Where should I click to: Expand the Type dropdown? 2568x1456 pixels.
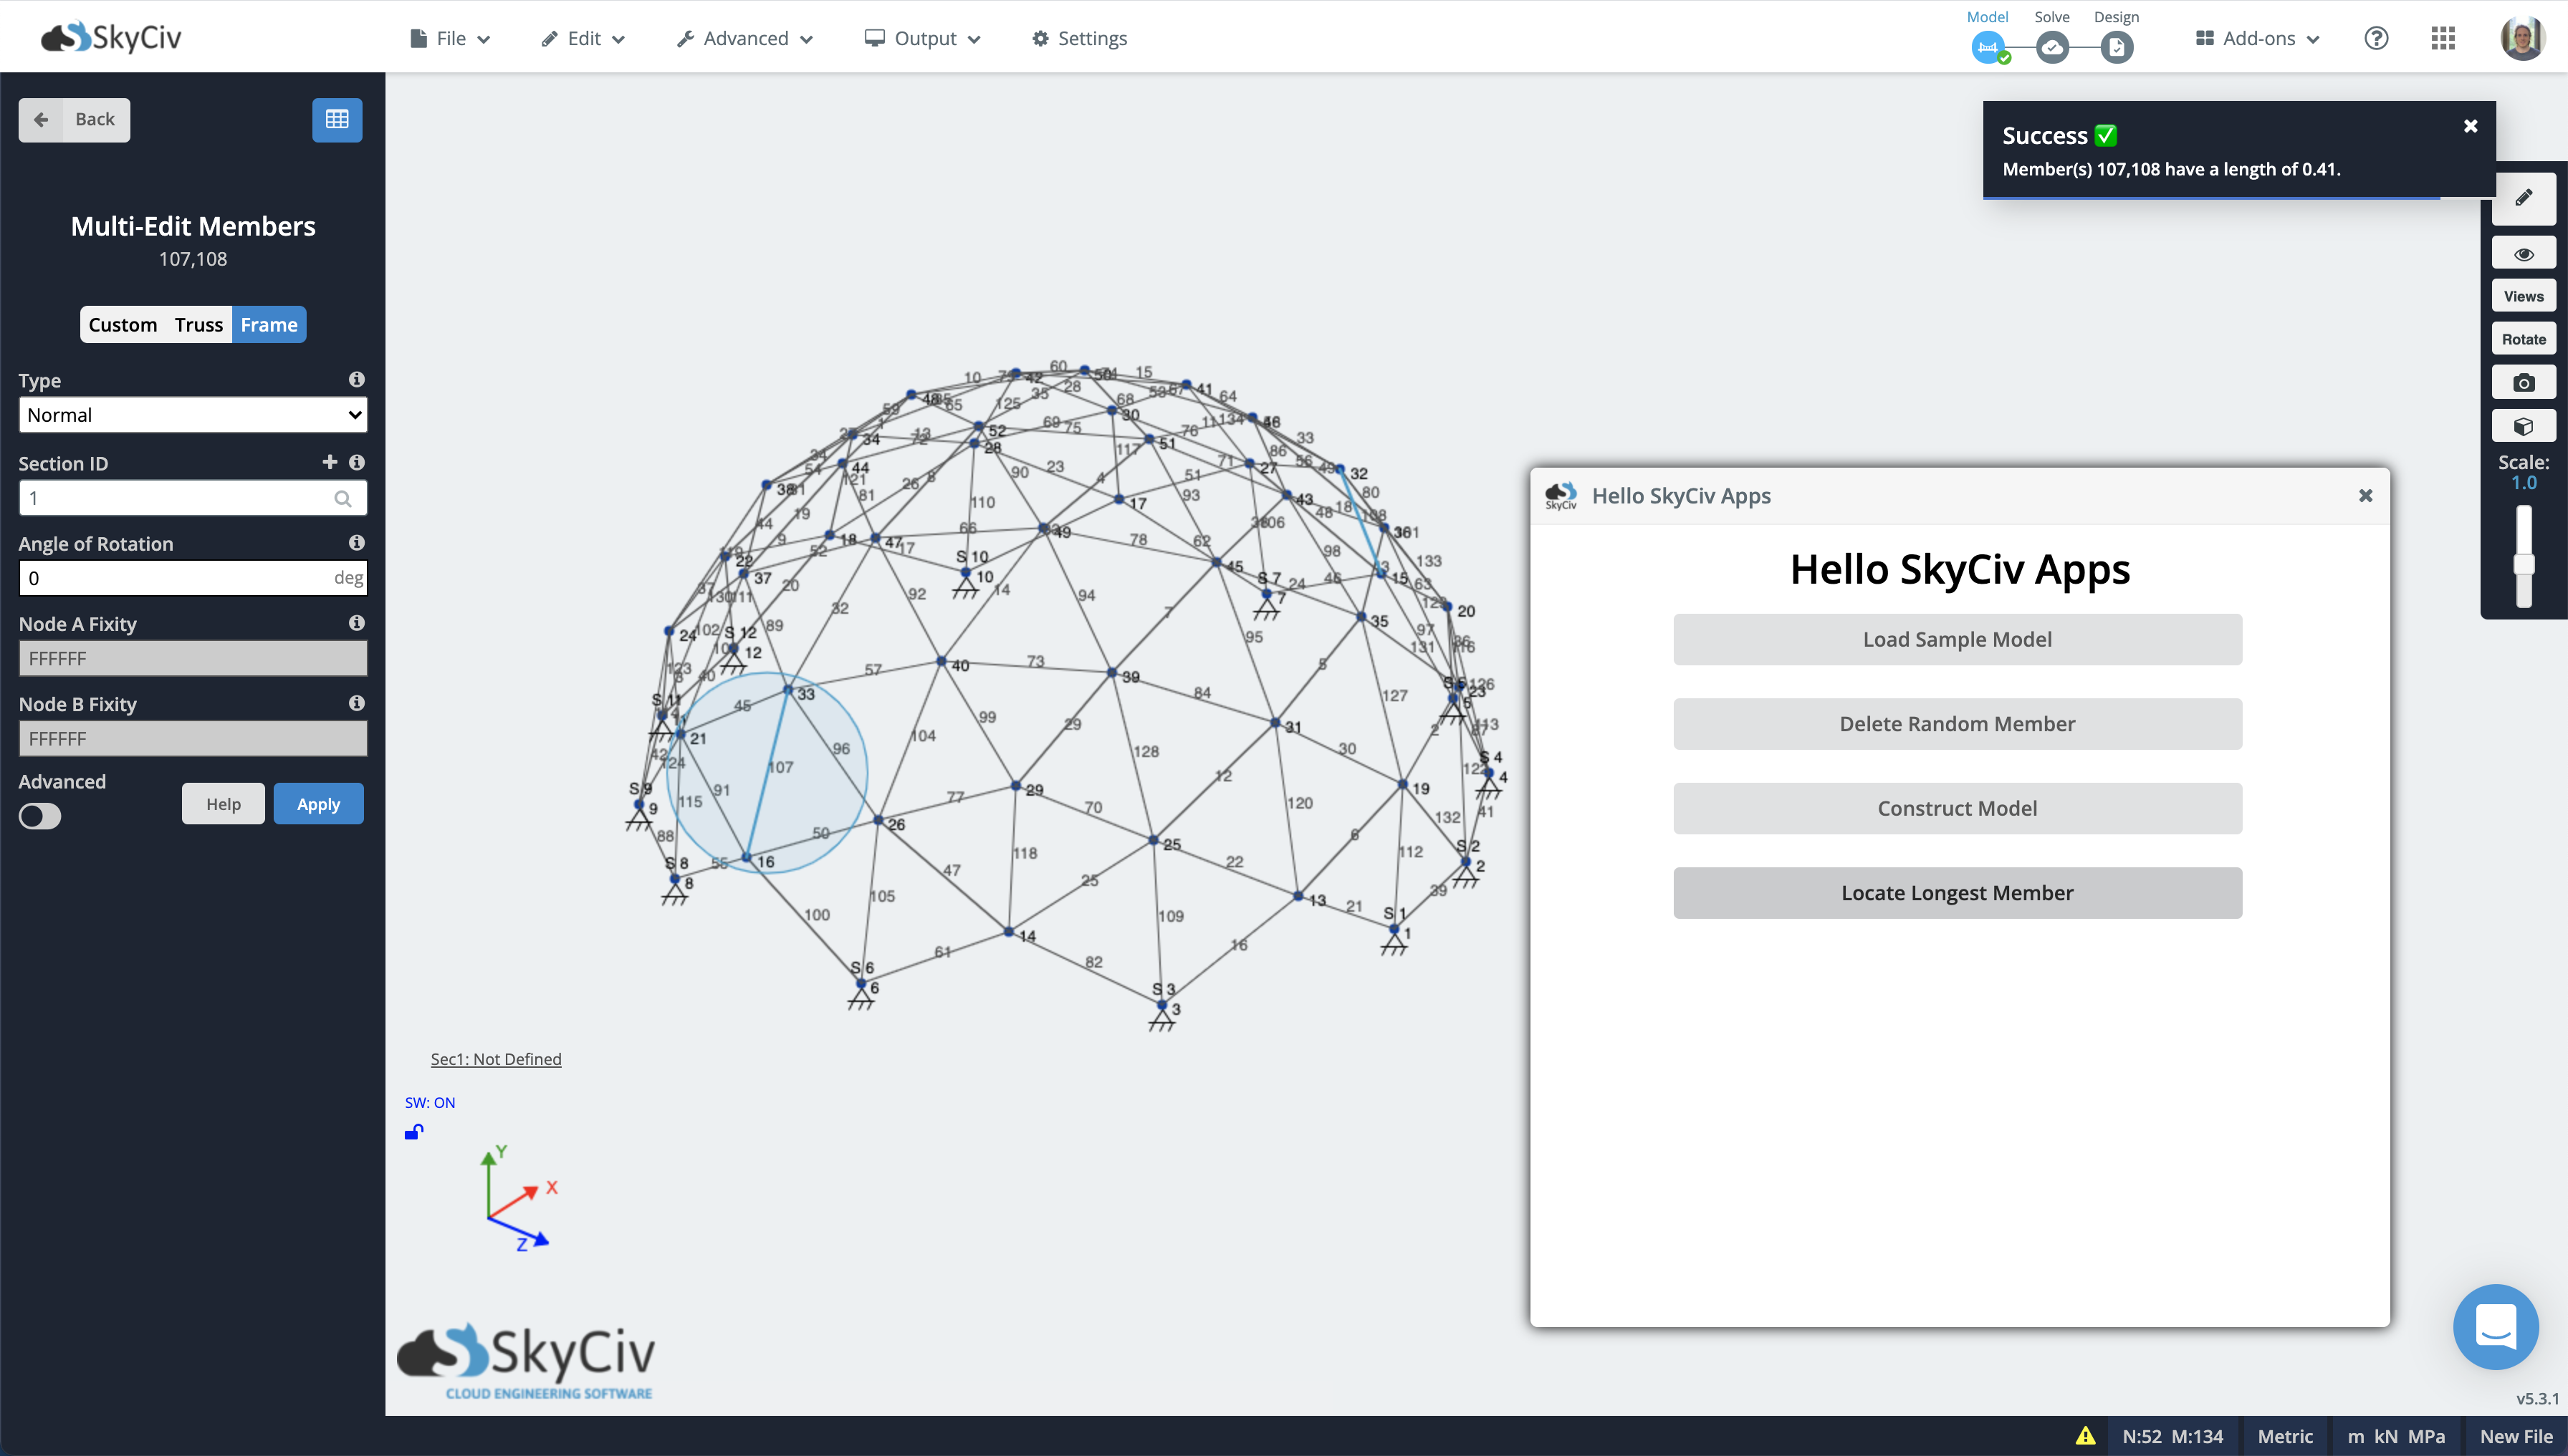193,415
